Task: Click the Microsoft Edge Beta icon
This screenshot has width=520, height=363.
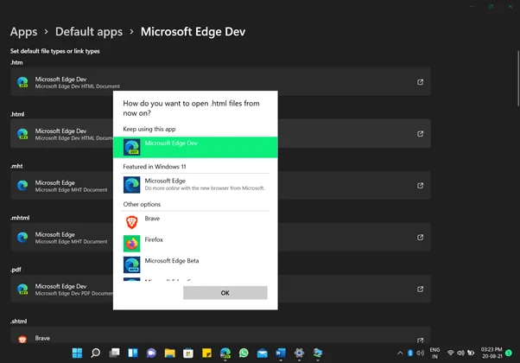Action: pyautogui.click(x=131, y=264)
